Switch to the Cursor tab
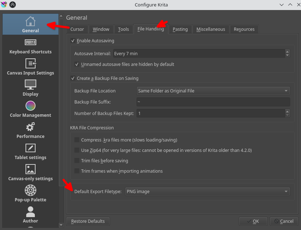Viewport: 301px width, 230px height. pyautogui.click(x=77, y=29)
